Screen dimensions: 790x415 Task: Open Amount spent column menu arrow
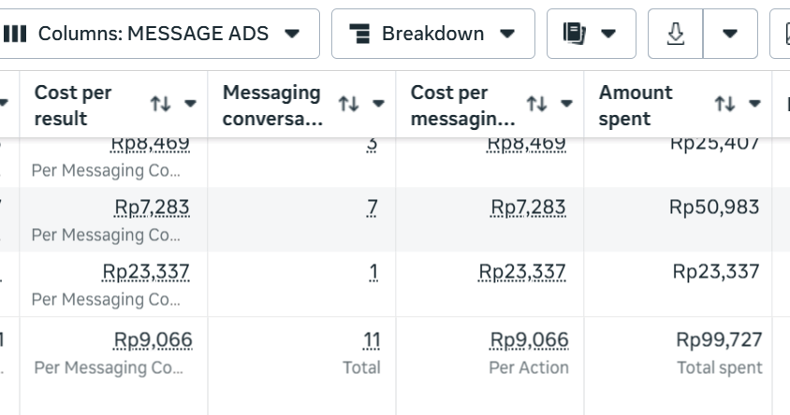point(755,104)
